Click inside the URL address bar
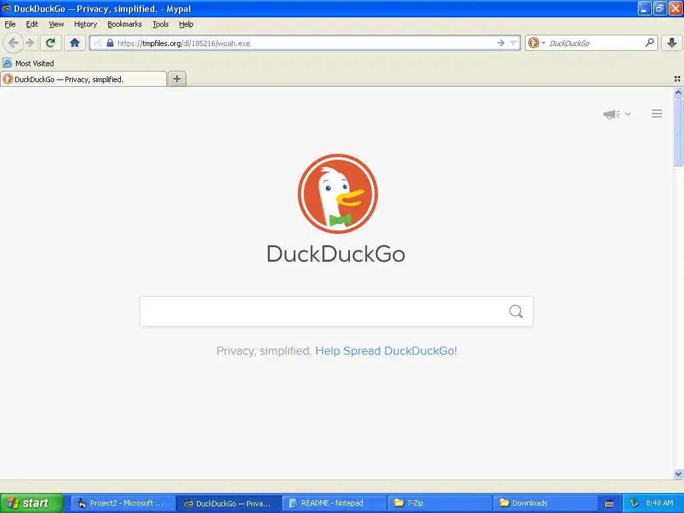Image resolution: width=684 pixels, height=513 pixels. pyautogui.click(x=305, y=43)
